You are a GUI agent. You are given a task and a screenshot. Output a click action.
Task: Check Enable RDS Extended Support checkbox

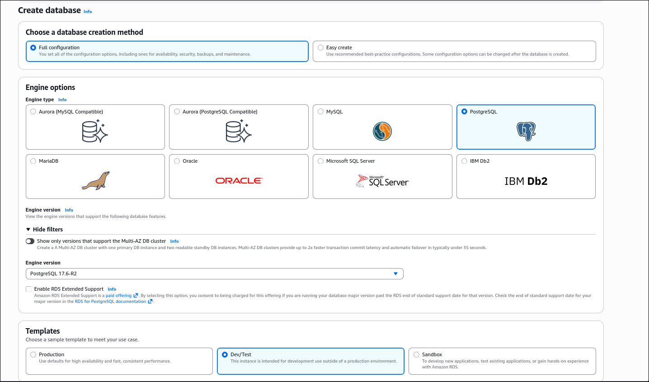29,289
